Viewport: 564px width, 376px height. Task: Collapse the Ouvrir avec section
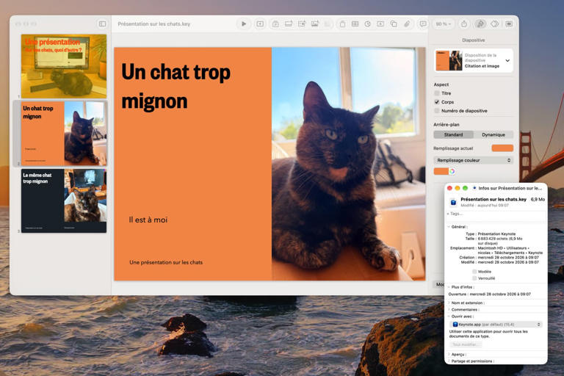click(x=449, y=317)
